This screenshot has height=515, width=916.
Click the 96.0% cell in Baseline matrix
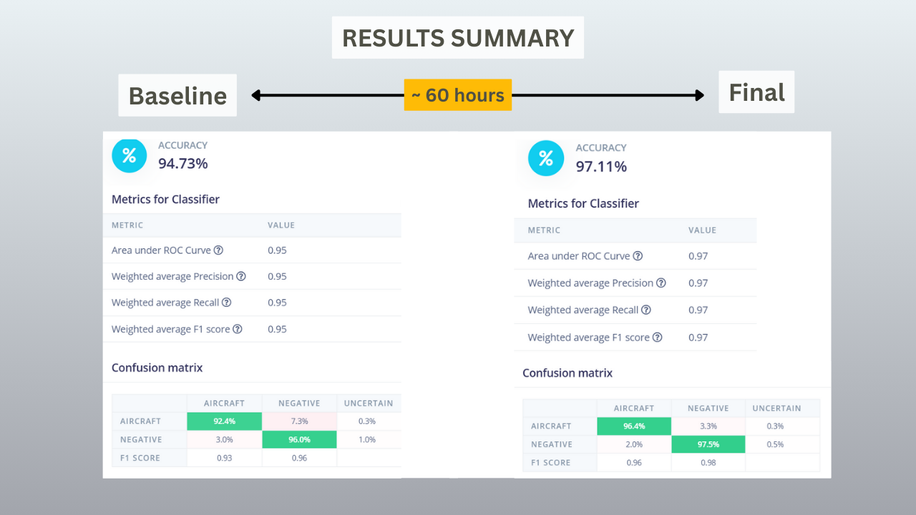[x=299, y=439]
